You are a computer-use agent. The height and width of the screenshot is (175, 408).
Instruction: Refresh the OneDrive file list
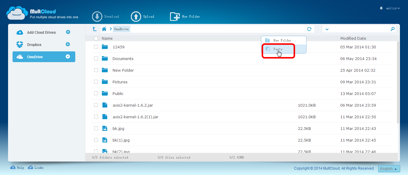click(x=309, y=29)
